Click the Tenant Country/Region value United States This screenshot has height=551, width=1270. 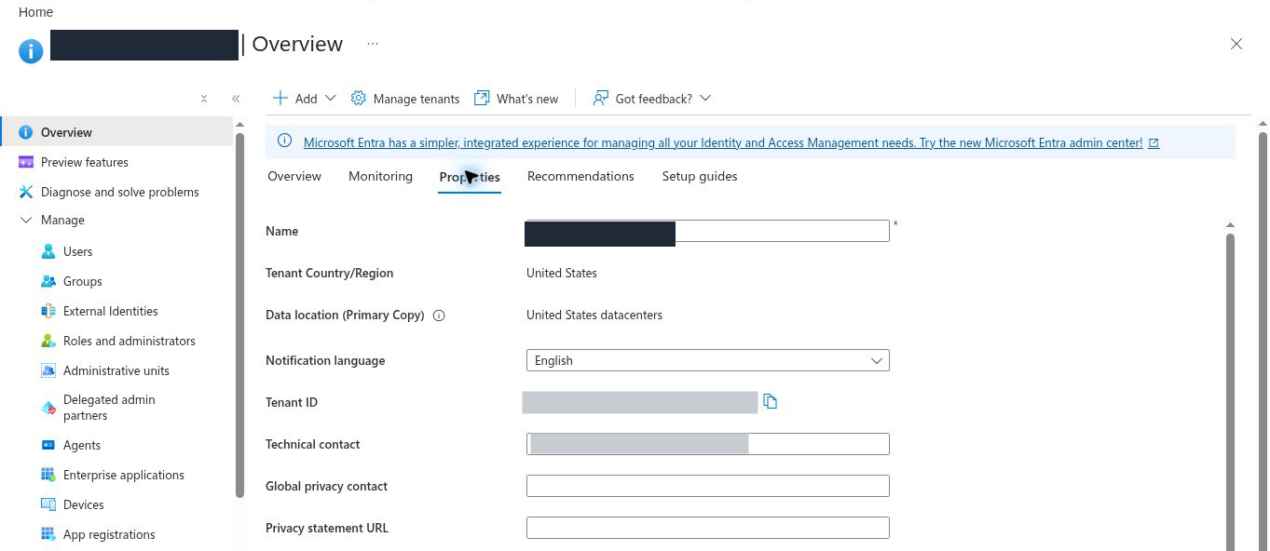click(x=562, y=273)
